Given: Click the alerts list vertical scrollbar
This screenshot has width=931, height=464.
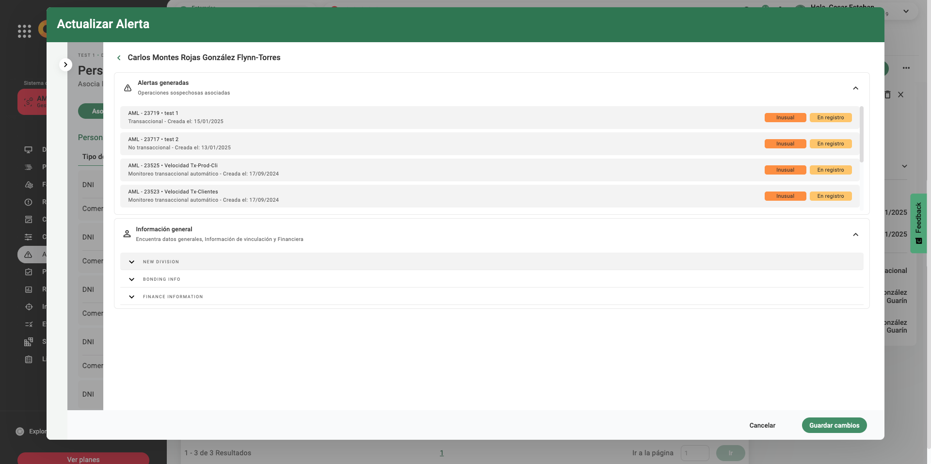Looking at the screenshot, I should [x=862, y=134].
